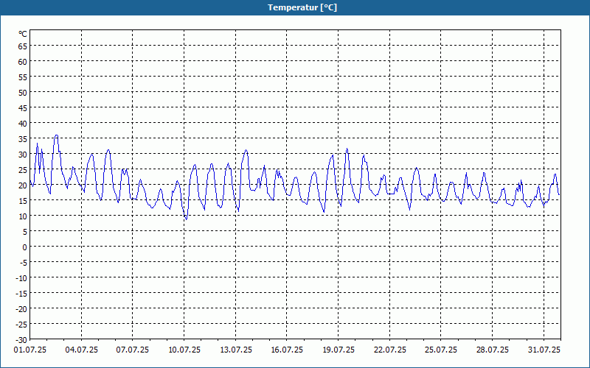Click the '-25' y-axis label
The width and height of the screenshot is (590, 368).
pyautogui.click(x=21, y=325)
